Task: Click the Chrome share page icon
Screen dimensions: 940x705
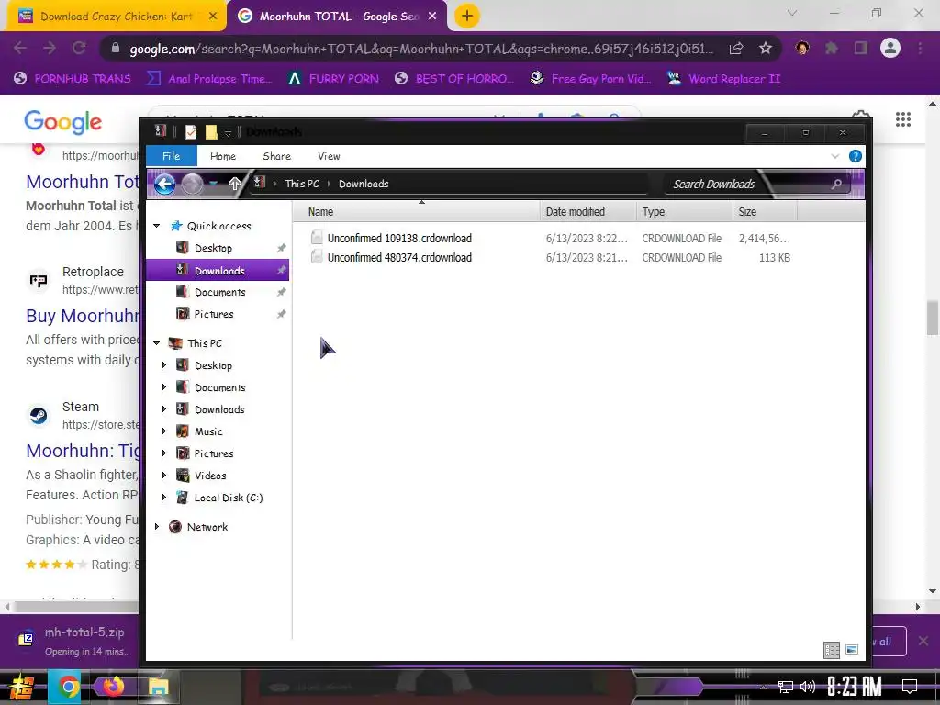Action: [736, 49]
